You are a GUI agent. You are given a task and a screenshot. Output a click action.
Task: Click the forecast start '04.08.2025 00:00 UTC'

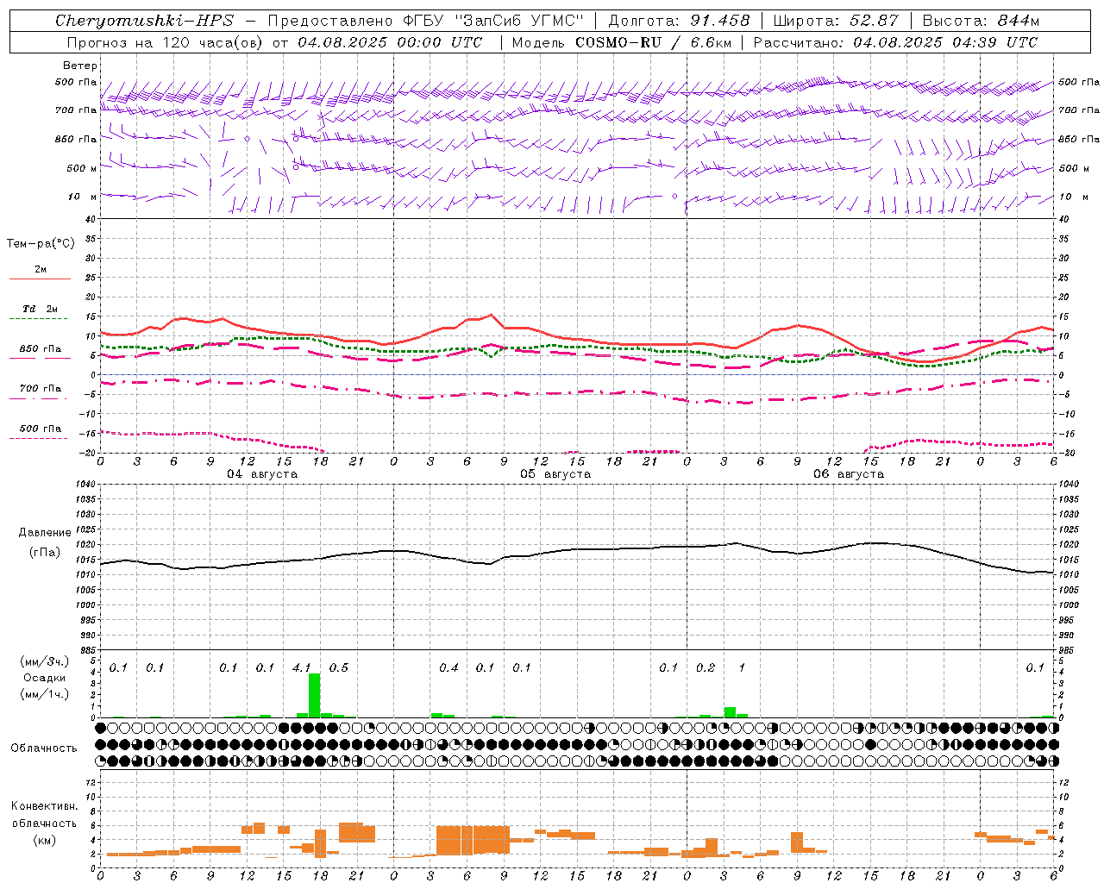[x=390, y=42]
